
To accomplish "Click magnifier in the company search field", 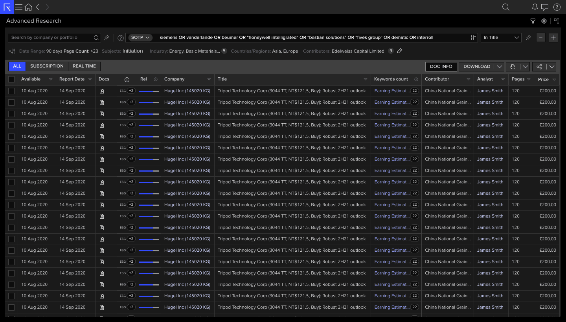I will 96,38.
